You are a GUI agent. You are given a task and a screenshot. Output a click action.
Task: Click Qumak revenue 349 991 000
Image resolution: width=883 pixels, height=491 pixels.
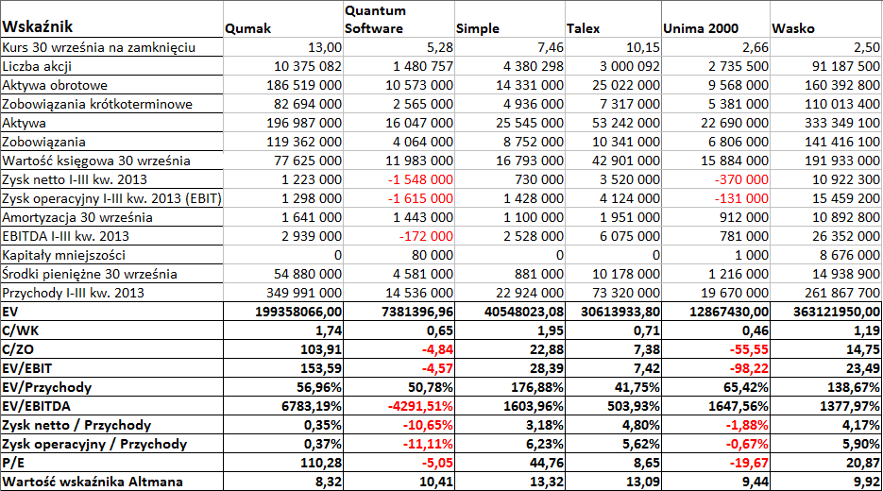[x=304, y=294]
